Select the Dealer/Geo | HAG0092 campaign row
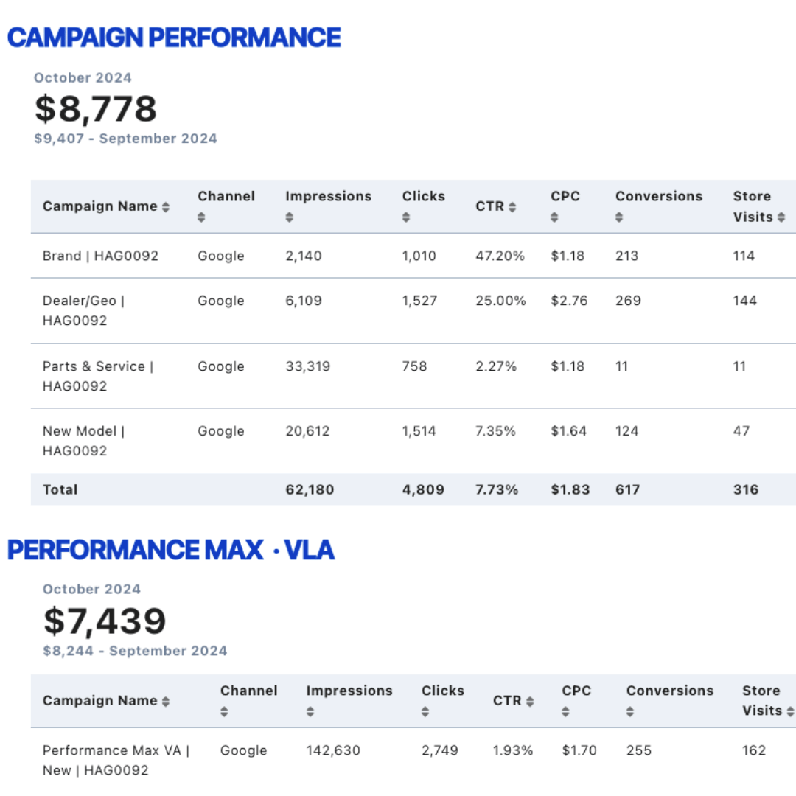 [x=413, y=311]
